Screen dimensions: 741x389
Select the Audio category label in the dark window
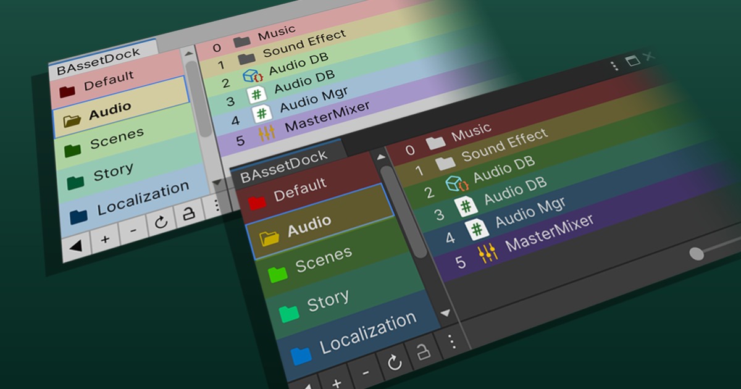[x=309, y=225]
